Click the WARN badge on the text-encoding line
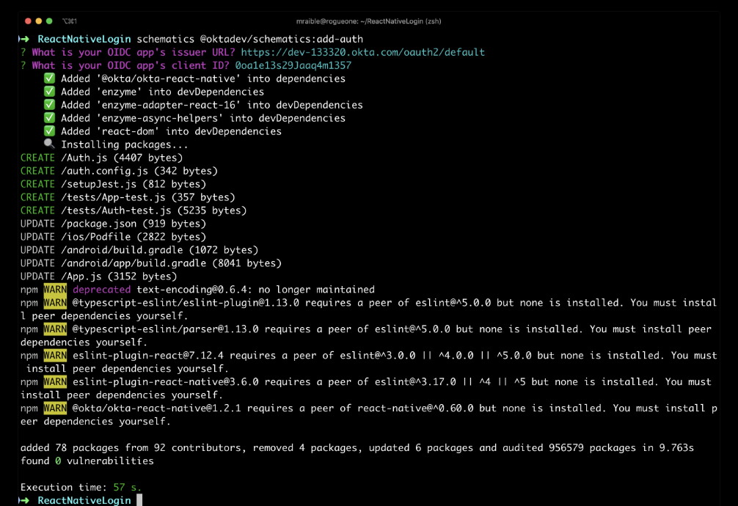The height and width of the screenshot is (506, 738). pos(55,290)
